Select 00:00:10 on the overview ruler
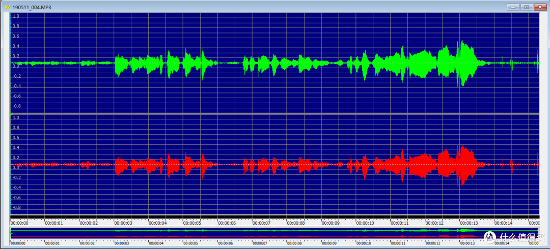The image size is (550, 249). tap(364, 243)
